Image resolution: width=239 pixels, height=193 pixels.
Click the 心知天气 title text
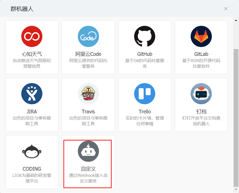tap(32, 54)
